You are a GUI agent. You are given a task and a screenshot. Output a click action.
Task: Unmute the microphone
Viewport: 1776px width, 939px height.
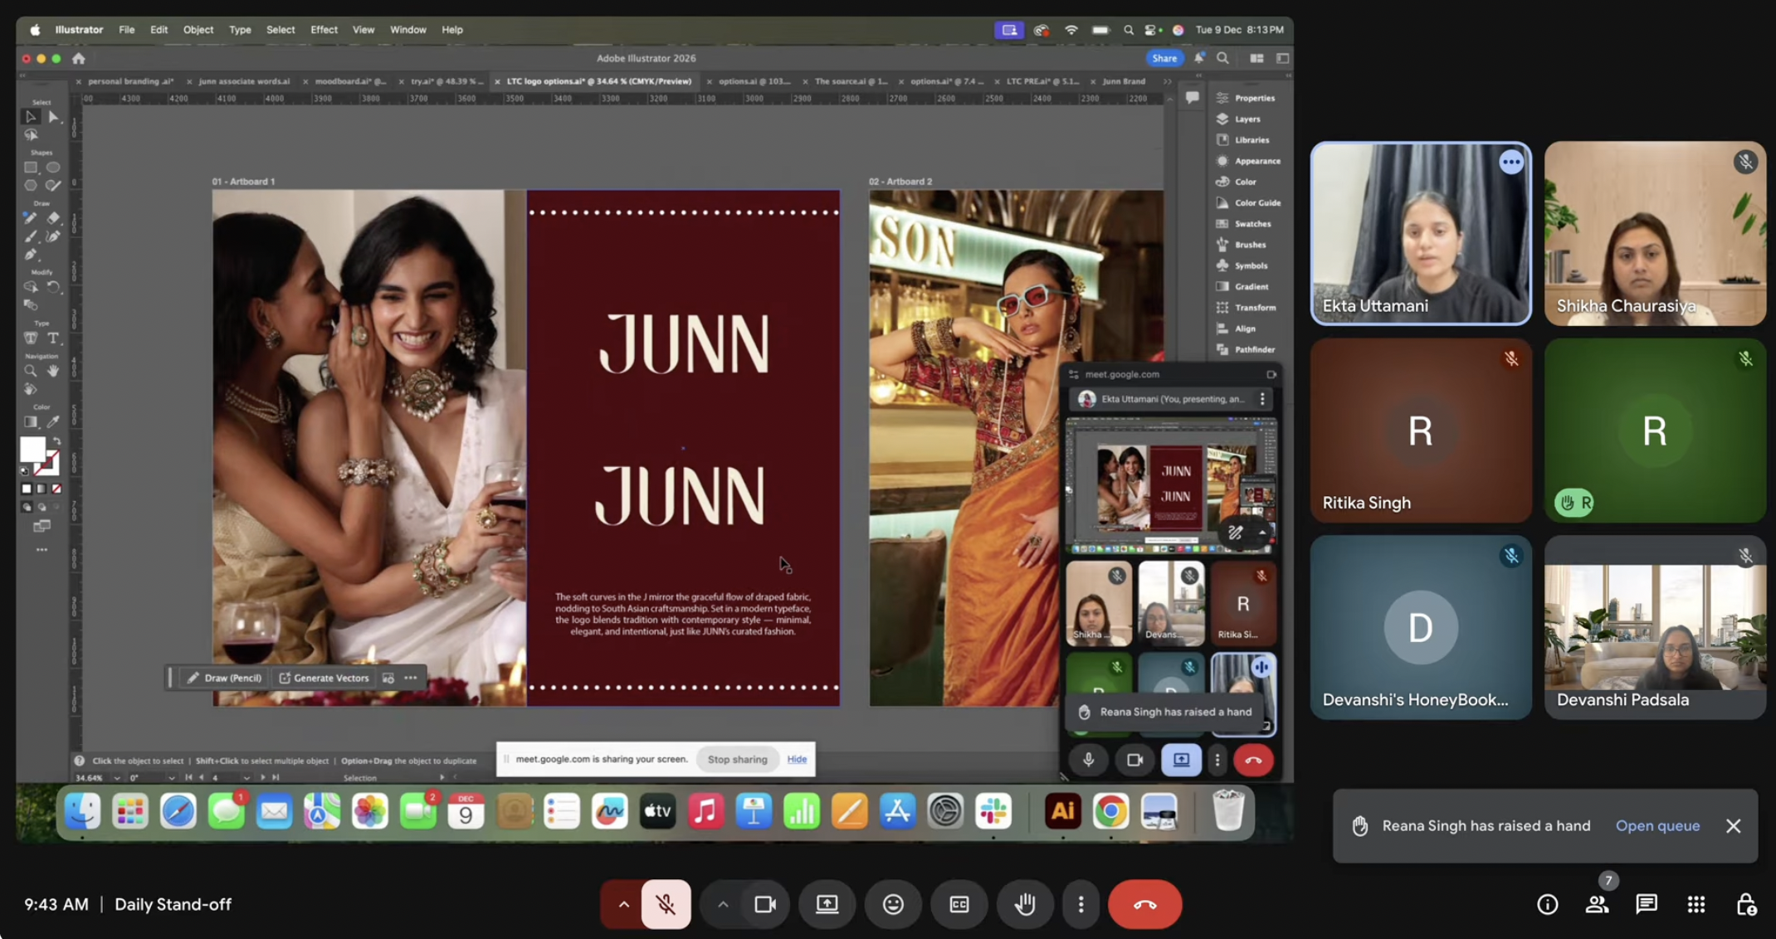(666, 904)
